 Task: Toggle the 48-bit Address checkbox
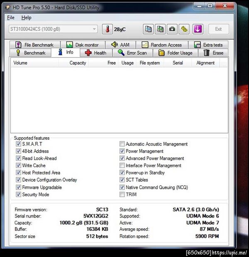coord(18,151)
